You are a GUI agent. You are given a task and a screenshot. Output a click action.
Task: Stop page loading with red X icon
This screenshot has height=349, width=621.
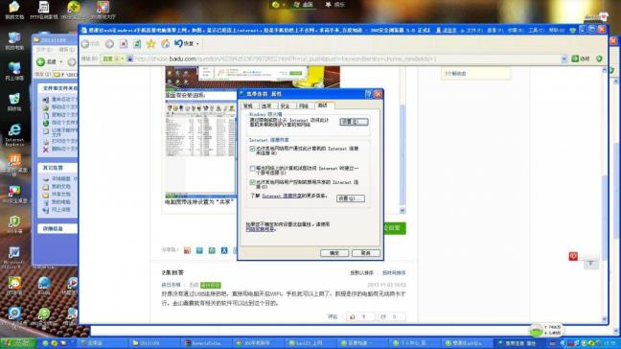tap(124, 44)
